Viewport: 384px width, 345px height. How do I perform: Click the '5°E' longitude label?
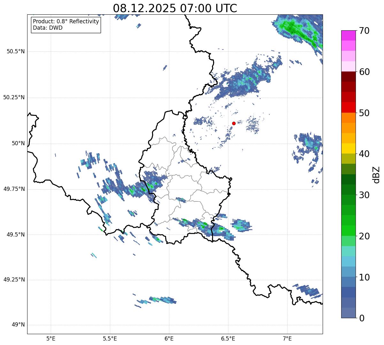(x=51, y=339)
